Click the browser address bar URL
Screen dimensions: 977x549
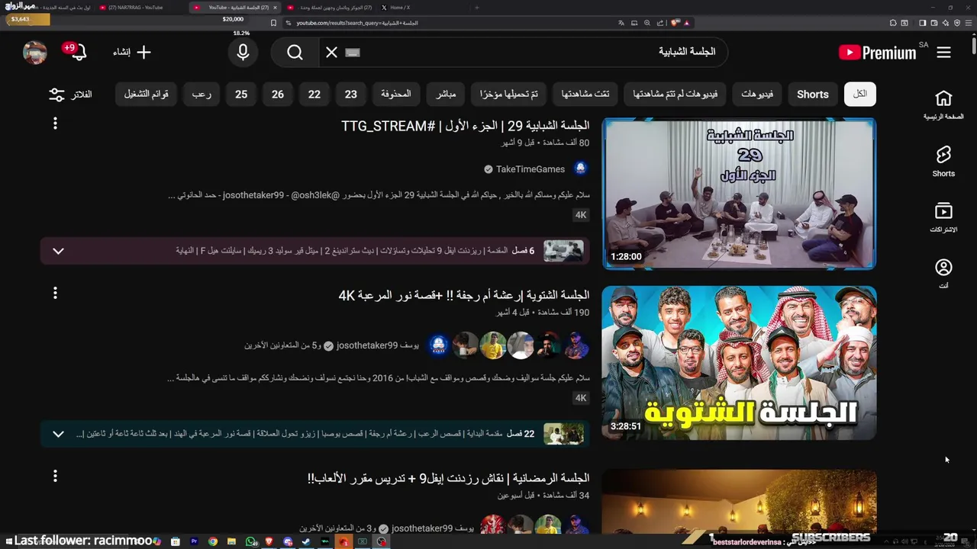point(356,23)
